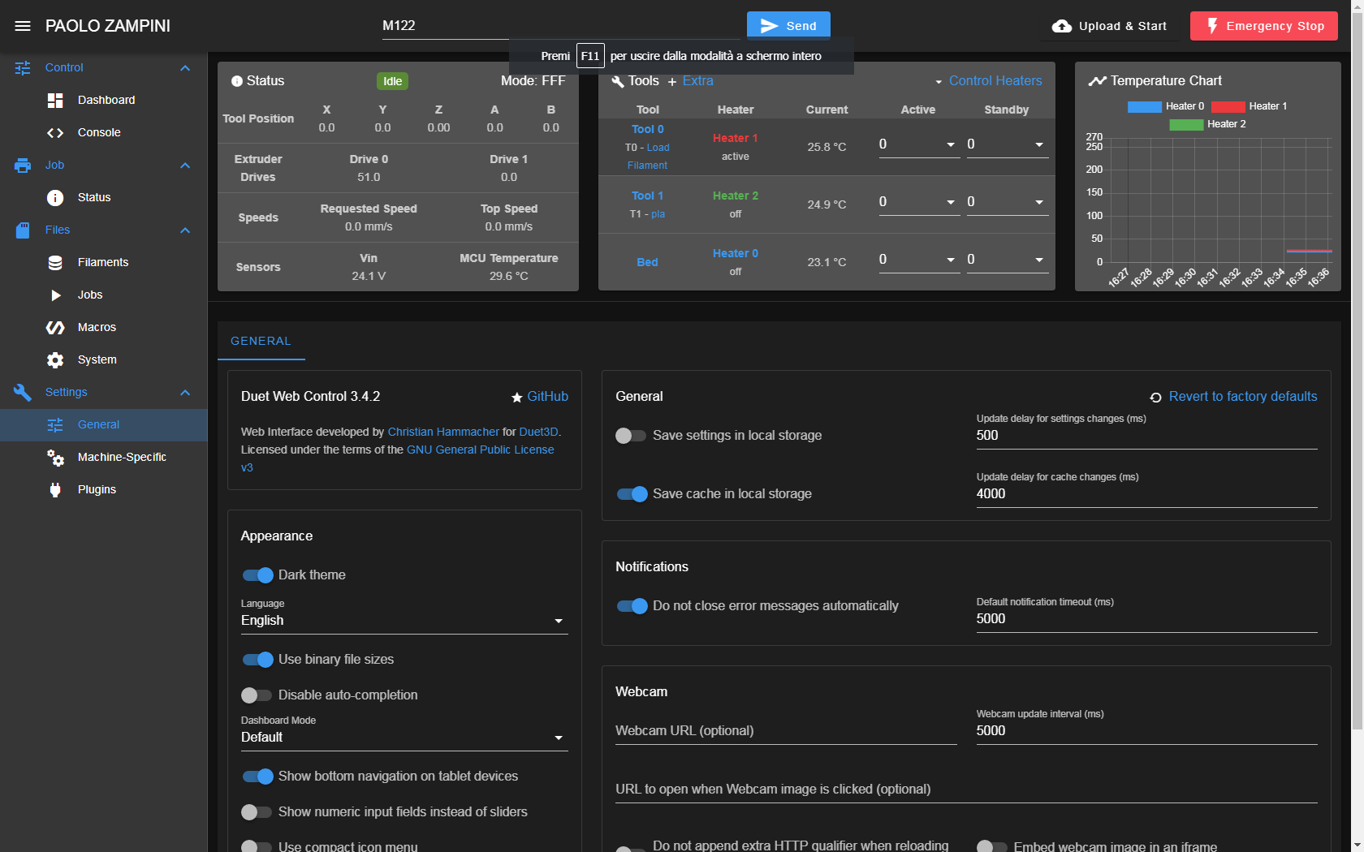This screenshot has width=1364, height=852.
Task: Toggle Embed webcam image in an iframe
Action: point(992,846)
